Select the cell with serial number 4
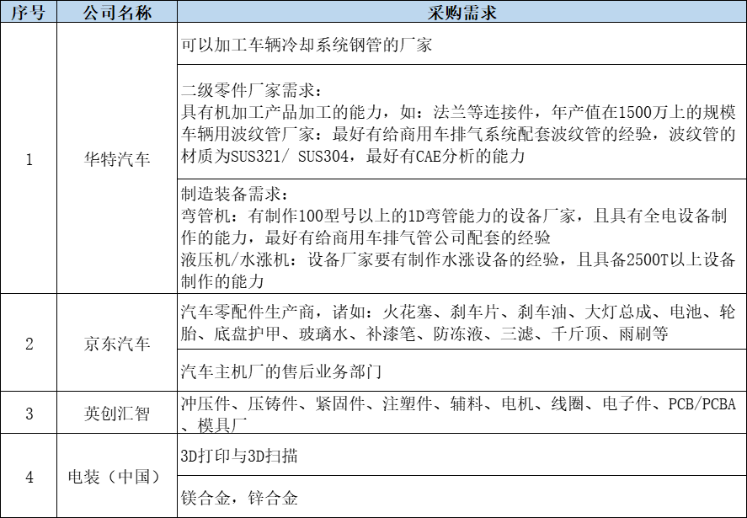Image resolution: width=747 pixels, height=518 pixels. coord(29,476)
